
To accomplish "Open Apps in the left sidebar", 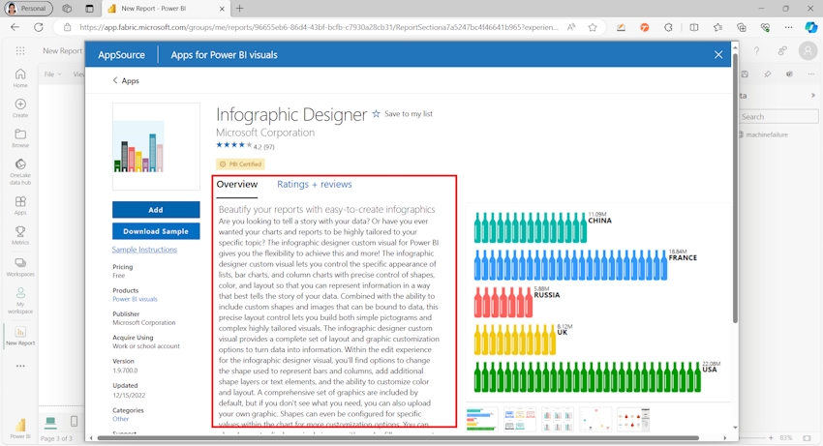I will [20, 205].
